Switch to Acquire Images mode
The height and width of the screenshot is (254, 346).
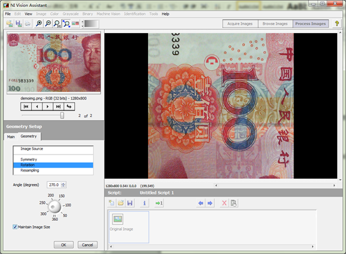240,24
